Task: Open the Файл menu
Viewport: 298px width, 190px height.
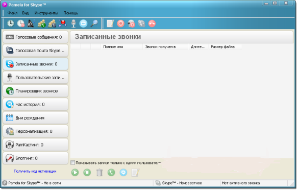Action: (12, 13)
